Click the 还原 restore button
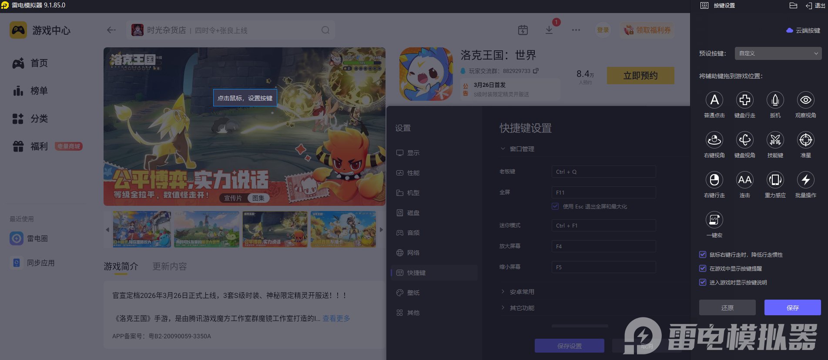 pos(727,307)
